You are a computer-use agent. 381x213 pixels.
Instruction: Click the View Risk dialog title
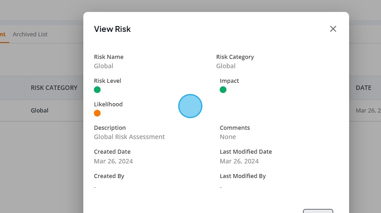pyautogui.click(x=112, y=29)
